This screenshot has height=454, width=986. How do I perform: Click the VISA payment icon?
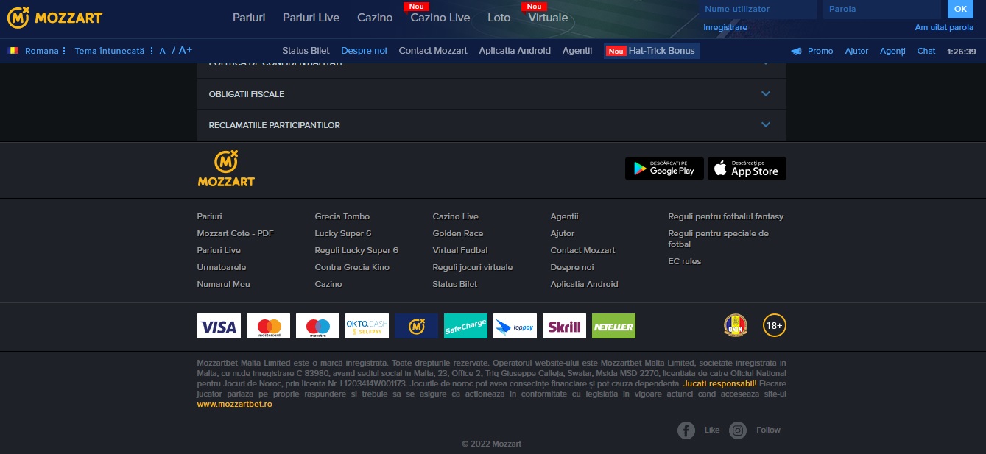click(219, 326)
